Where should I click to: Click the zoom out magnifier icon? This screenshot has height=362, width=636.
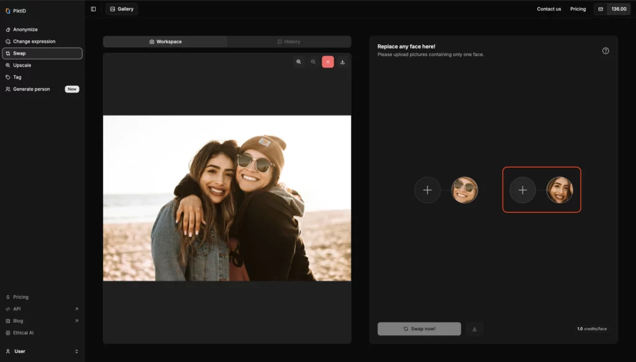click(313, 62)
